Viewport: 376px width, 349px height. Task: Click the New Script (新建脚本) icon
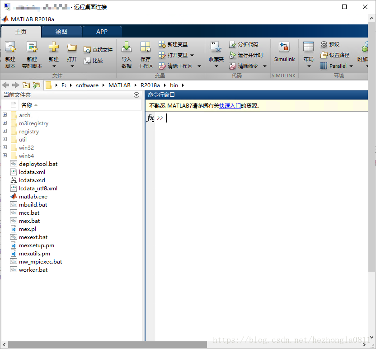pos(10,47)
